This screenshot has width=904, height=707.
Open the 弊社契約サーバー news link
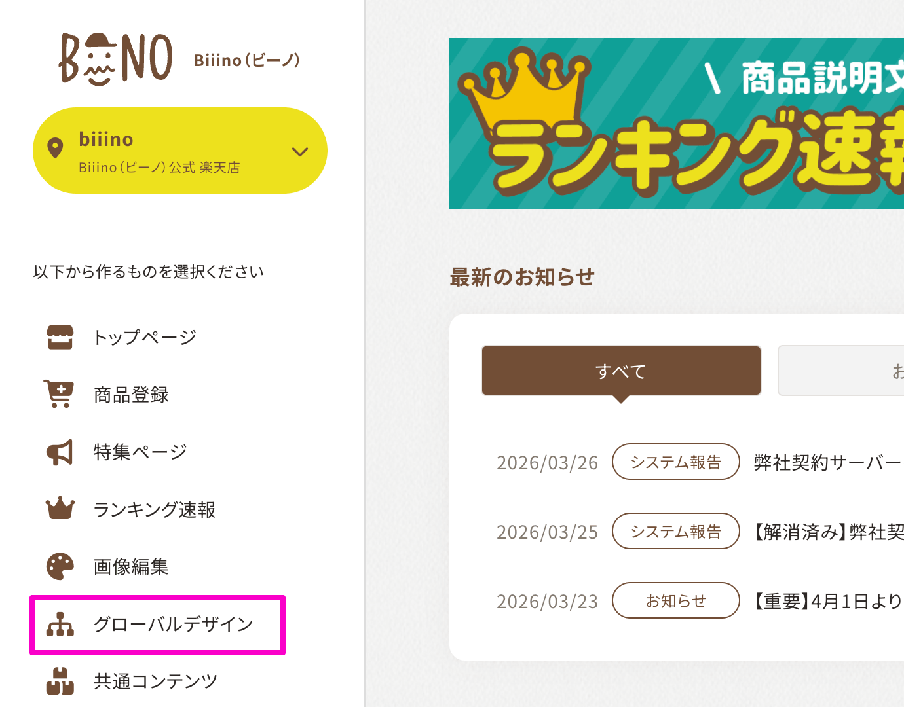[x=828, y=463]
